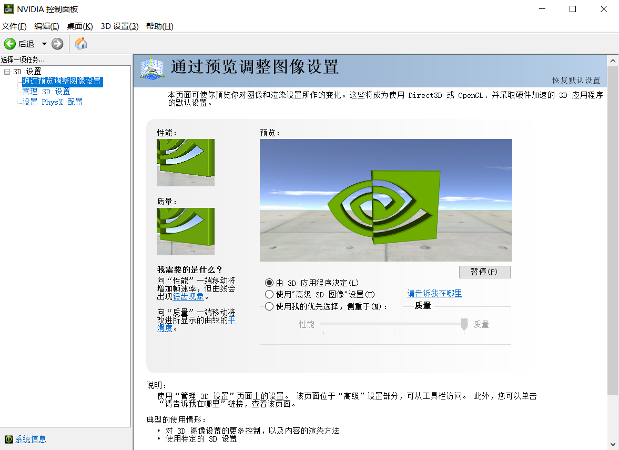The image size is (619, 450).
Task: Go to the Home page icon
Action: coord(81,44)
